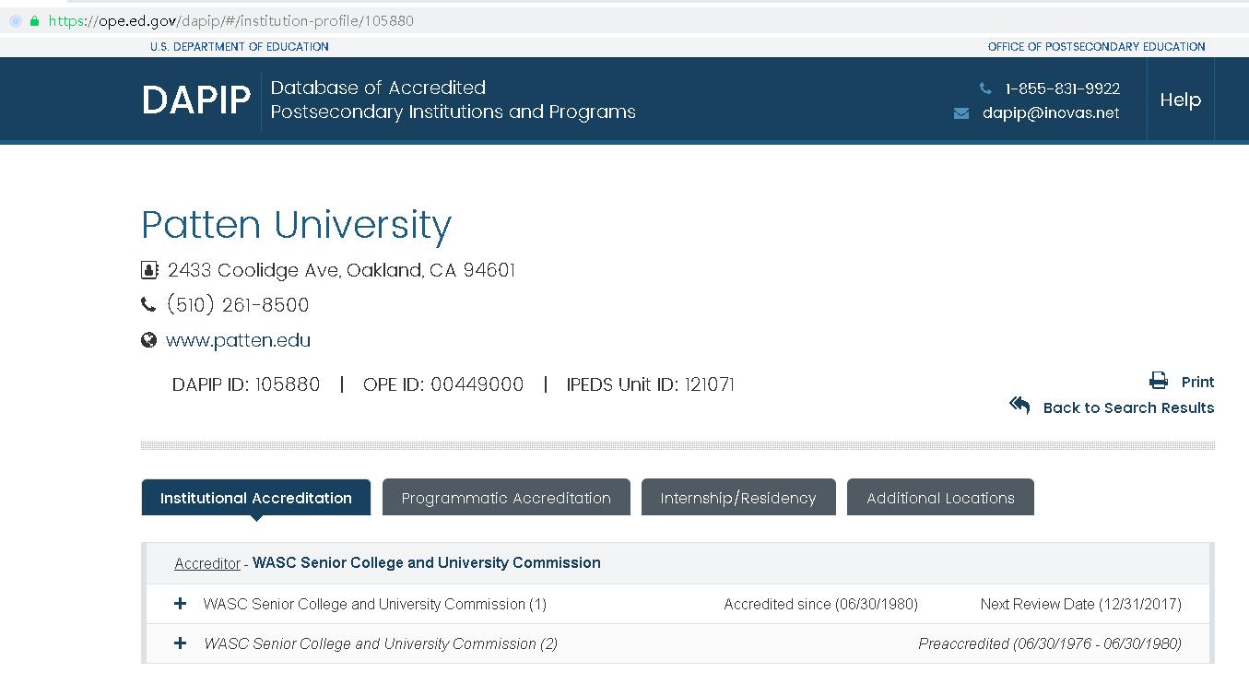Screen dimensions: 1249x696
Task: Select the Additional Locations tab
Action: 940,498
